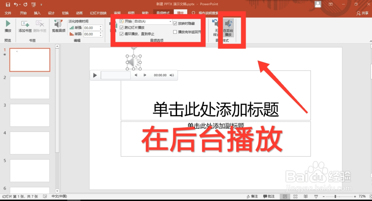This screenshot has width=372, height=201.
Task: Open the ribbon display options icon
Action: (x=330, y=4)
